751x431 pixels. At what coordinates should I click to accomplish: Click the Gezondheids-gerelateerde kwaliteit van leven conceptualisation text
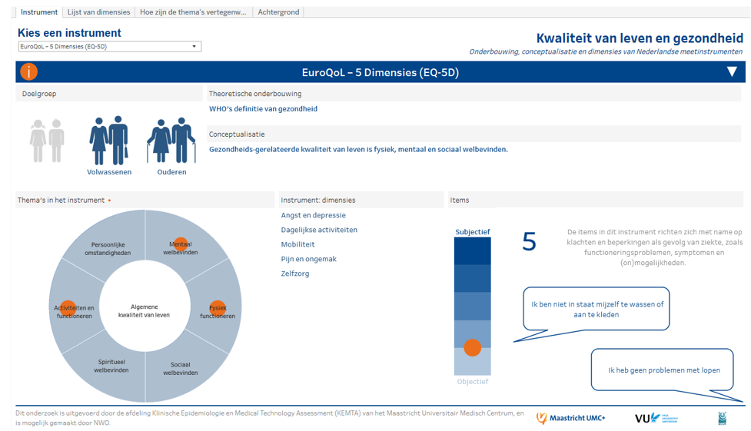pos(358,149)
